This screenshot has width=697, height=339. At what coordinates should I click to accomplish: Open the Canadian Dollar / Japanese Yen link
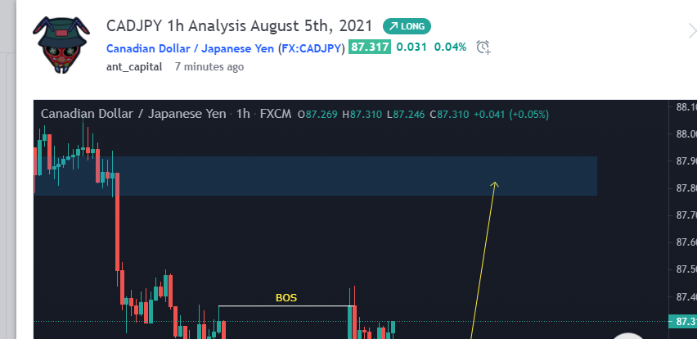[190, 47]
